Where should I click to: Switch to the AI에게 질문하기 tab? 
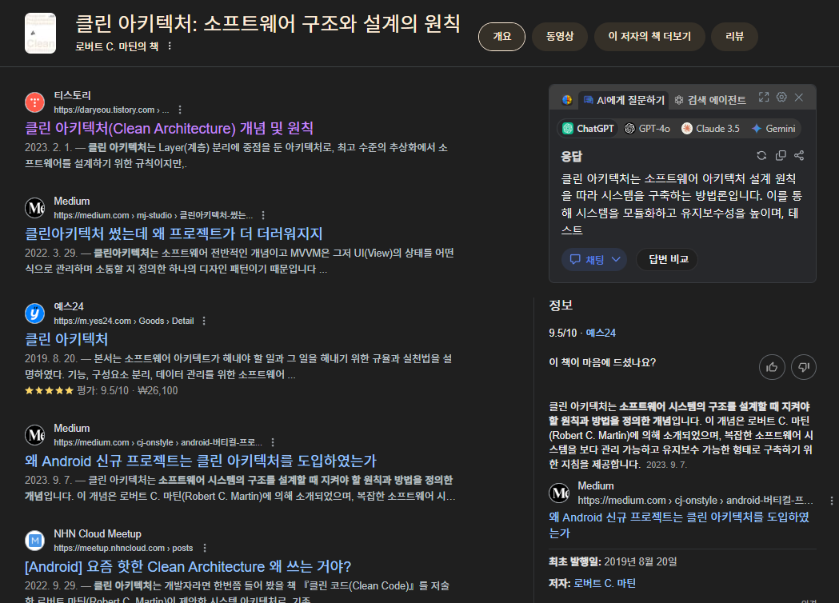[x=623, y=100]
